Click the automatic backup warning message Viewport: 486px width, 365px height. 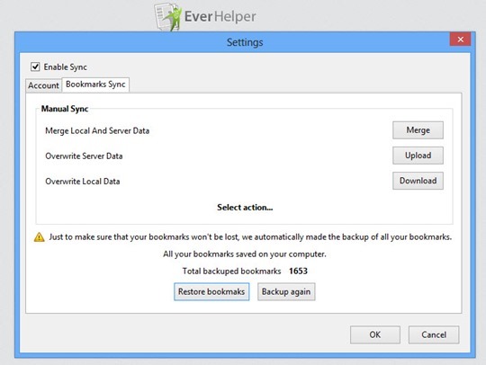pos(250,237)
